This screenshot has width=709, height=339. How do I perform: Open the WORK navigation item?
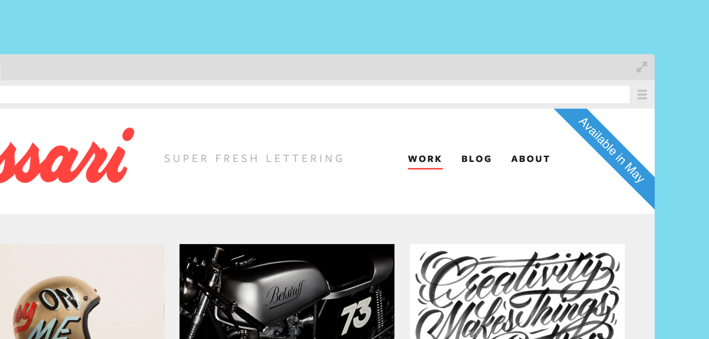(x=425, y=159)
